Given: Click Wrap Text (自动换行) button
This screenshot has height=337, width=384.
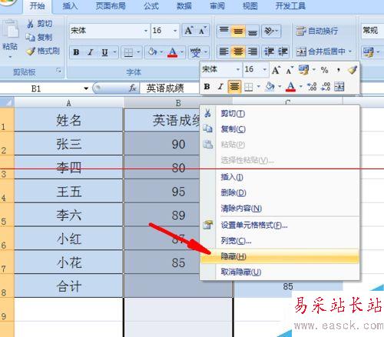Looking at the screenshot, I should [x=316, y=31].
